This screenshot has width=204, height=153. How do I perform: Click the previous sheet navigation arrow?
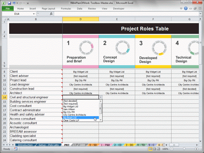coord(7,145)
